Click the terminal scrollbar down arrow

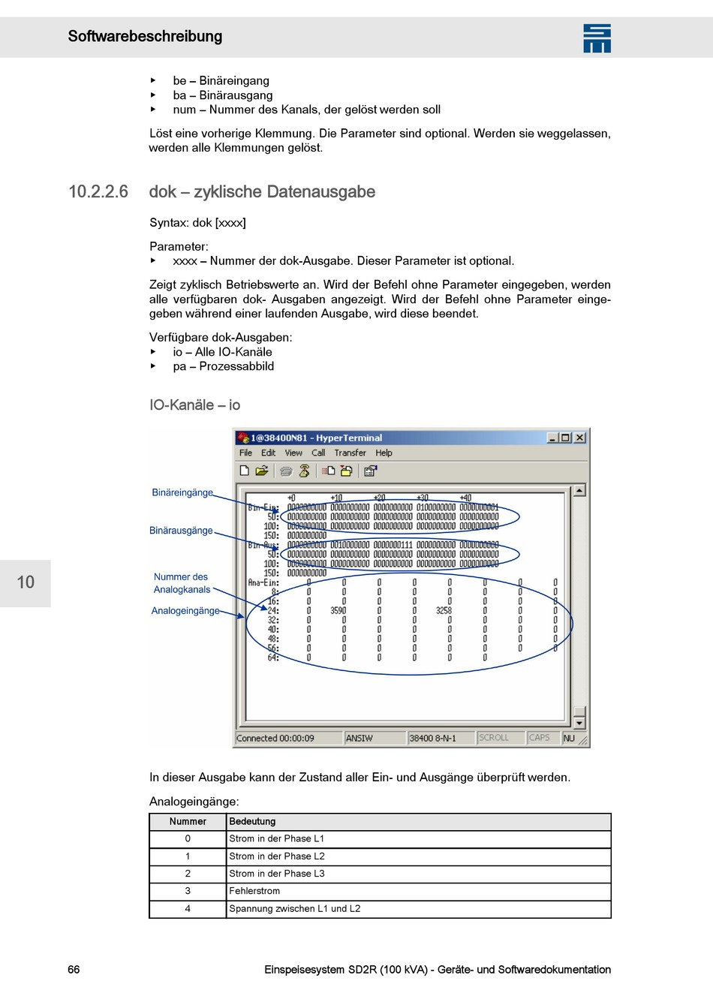579,724
